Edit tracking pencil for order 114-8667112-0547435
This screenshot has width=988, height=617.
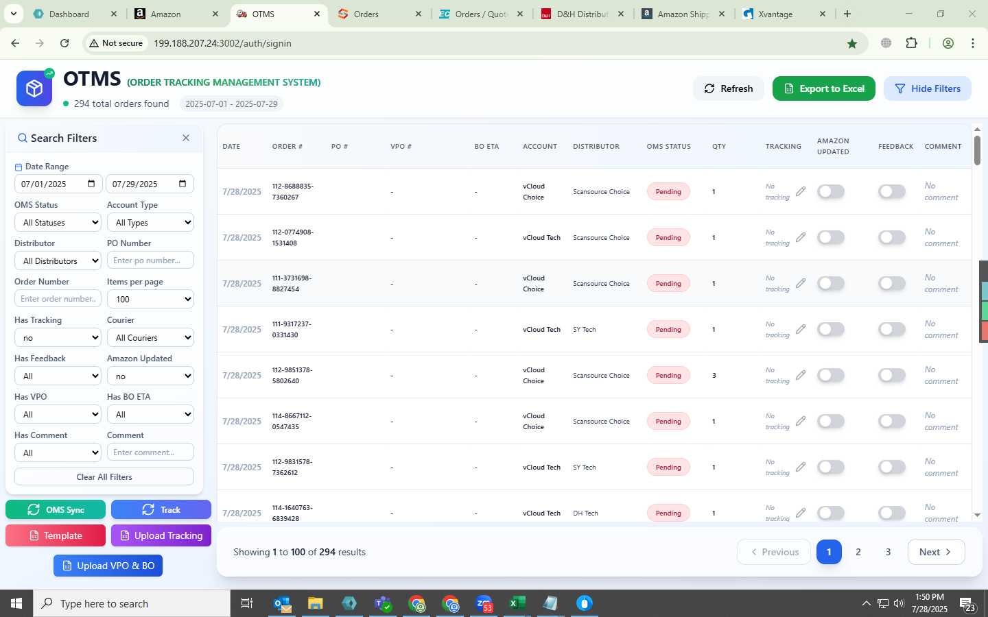(801, 421)
